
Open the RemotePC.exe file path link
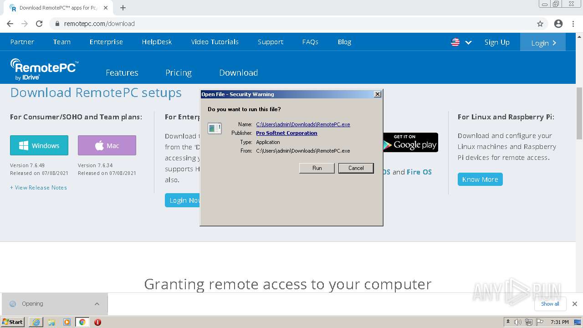click(303, 124)
